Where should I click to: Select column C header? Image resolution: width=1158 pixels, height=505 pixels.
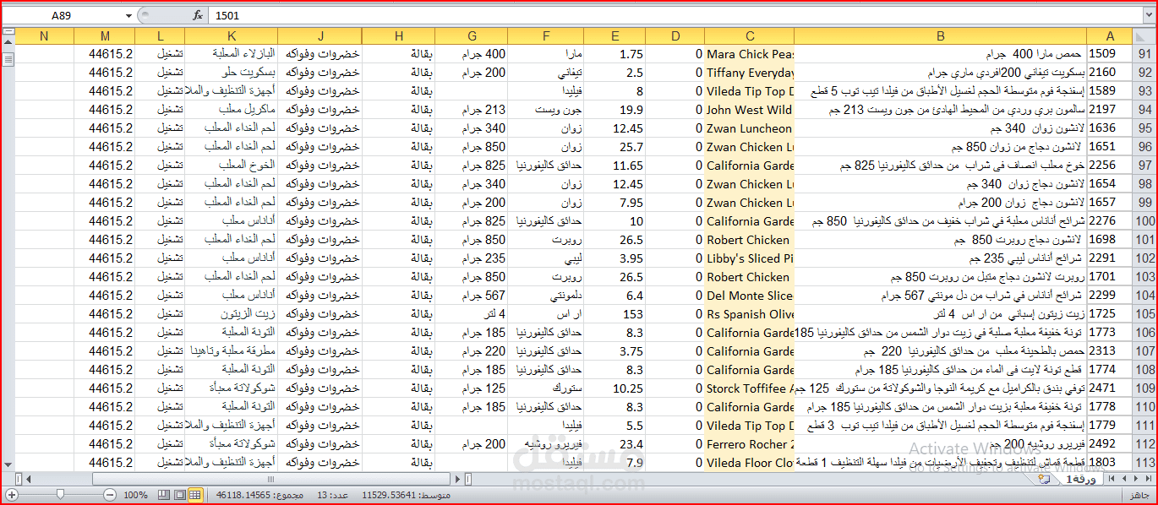[x=749, y=35]
